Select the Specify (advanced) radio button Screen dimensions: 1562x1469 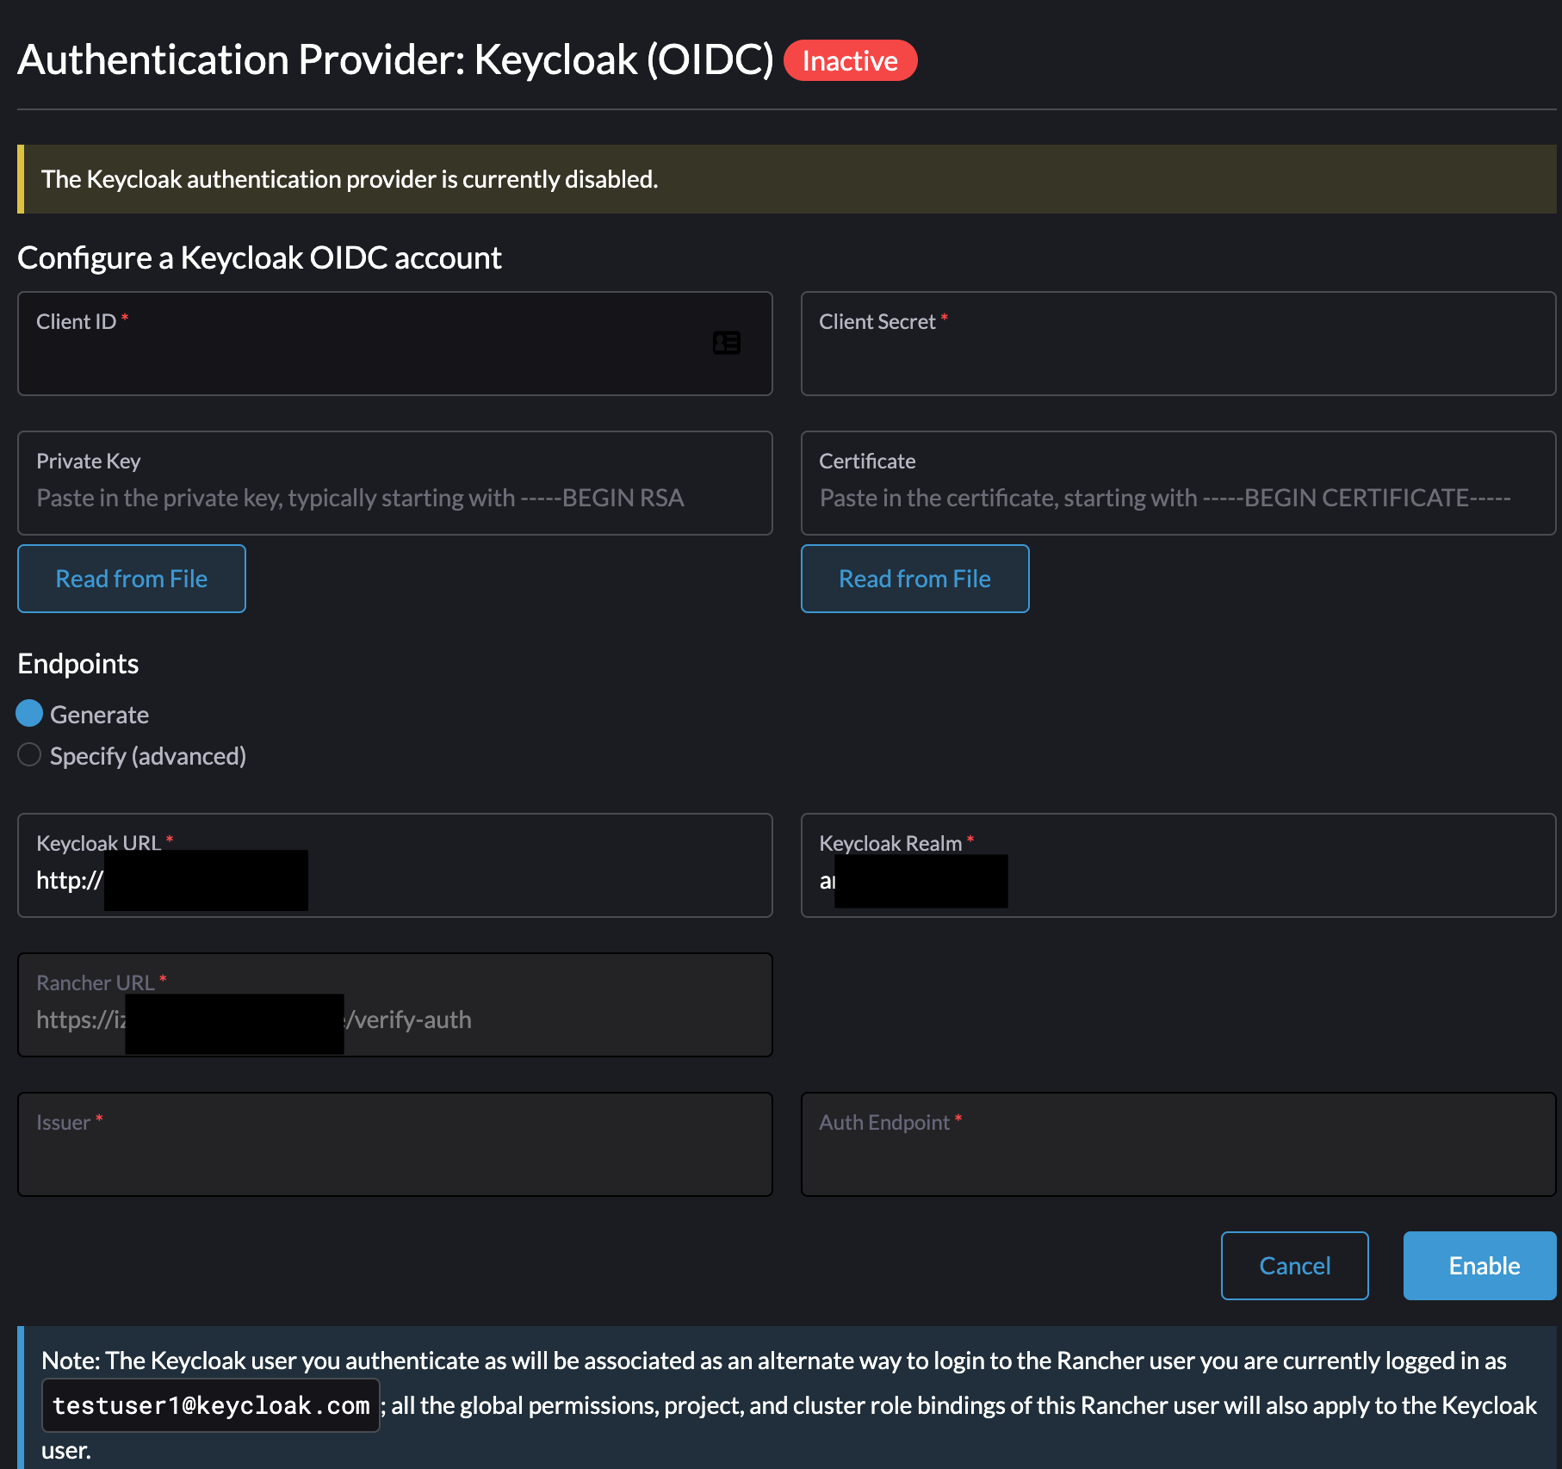[x=29, y=755]
